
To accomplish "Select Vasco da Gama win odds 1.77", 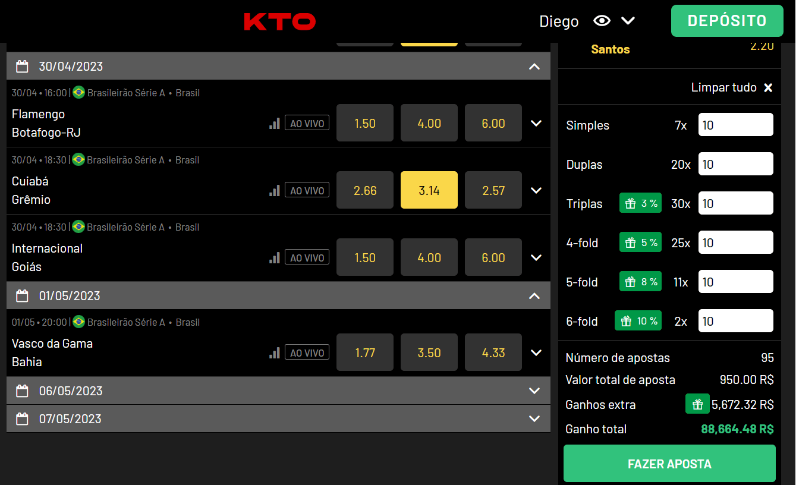I will click(x=365, y=352).
